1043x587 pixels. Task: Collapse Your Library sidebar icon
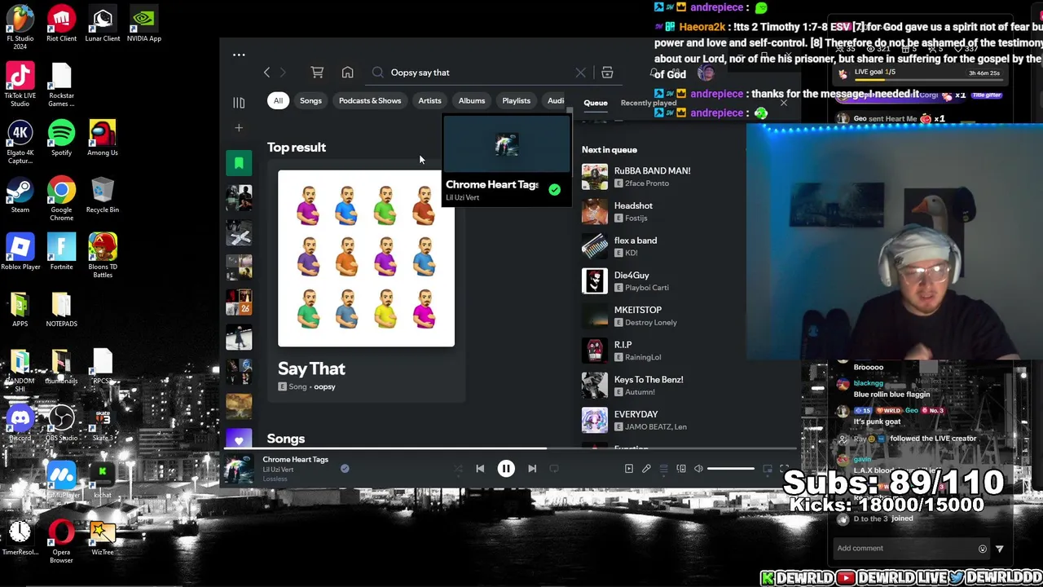[239, 103]
